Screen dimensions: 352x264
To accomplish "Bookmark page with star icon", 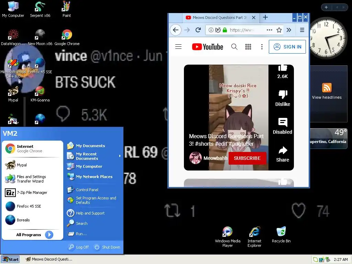I will pos(279,30).
